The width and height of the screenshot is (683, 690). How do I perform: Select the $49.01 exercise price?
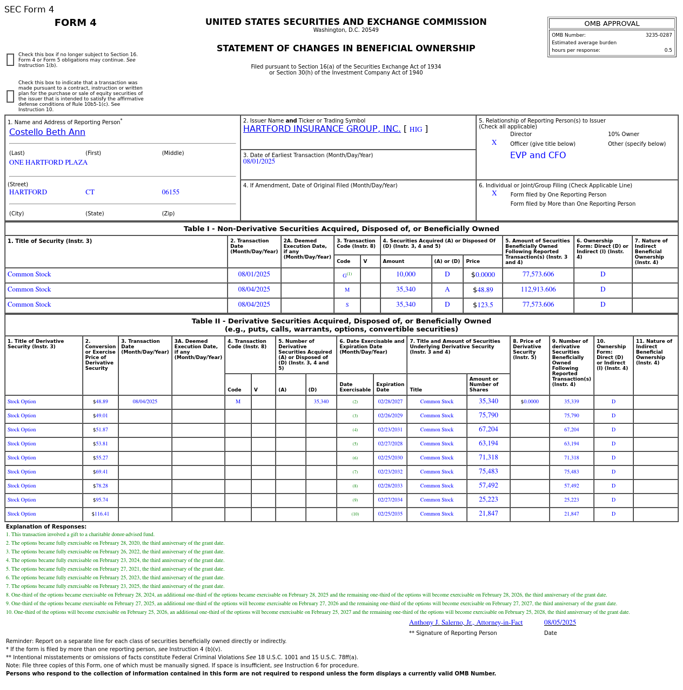click(x=101, y=416)
